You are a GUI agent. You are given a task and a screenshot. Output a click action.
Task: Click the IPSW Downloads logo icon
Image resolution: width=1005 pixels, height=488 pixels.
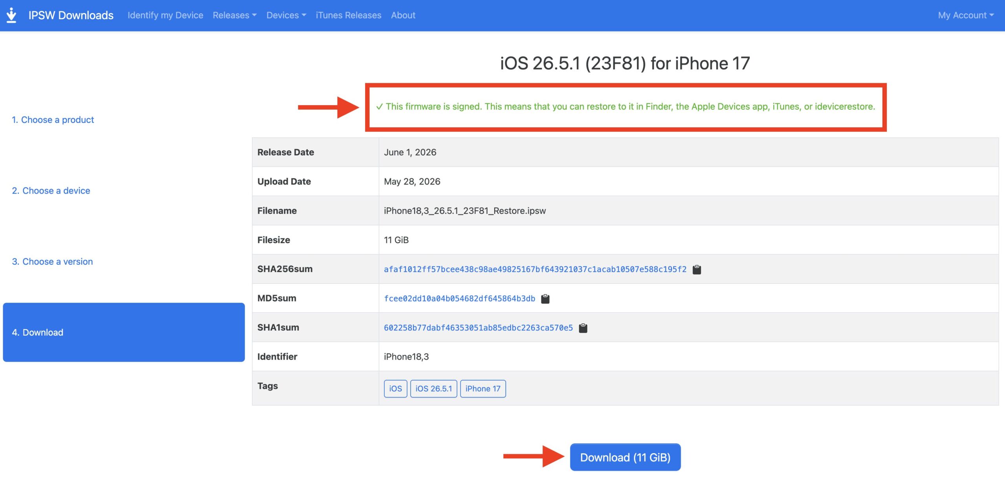12,15
